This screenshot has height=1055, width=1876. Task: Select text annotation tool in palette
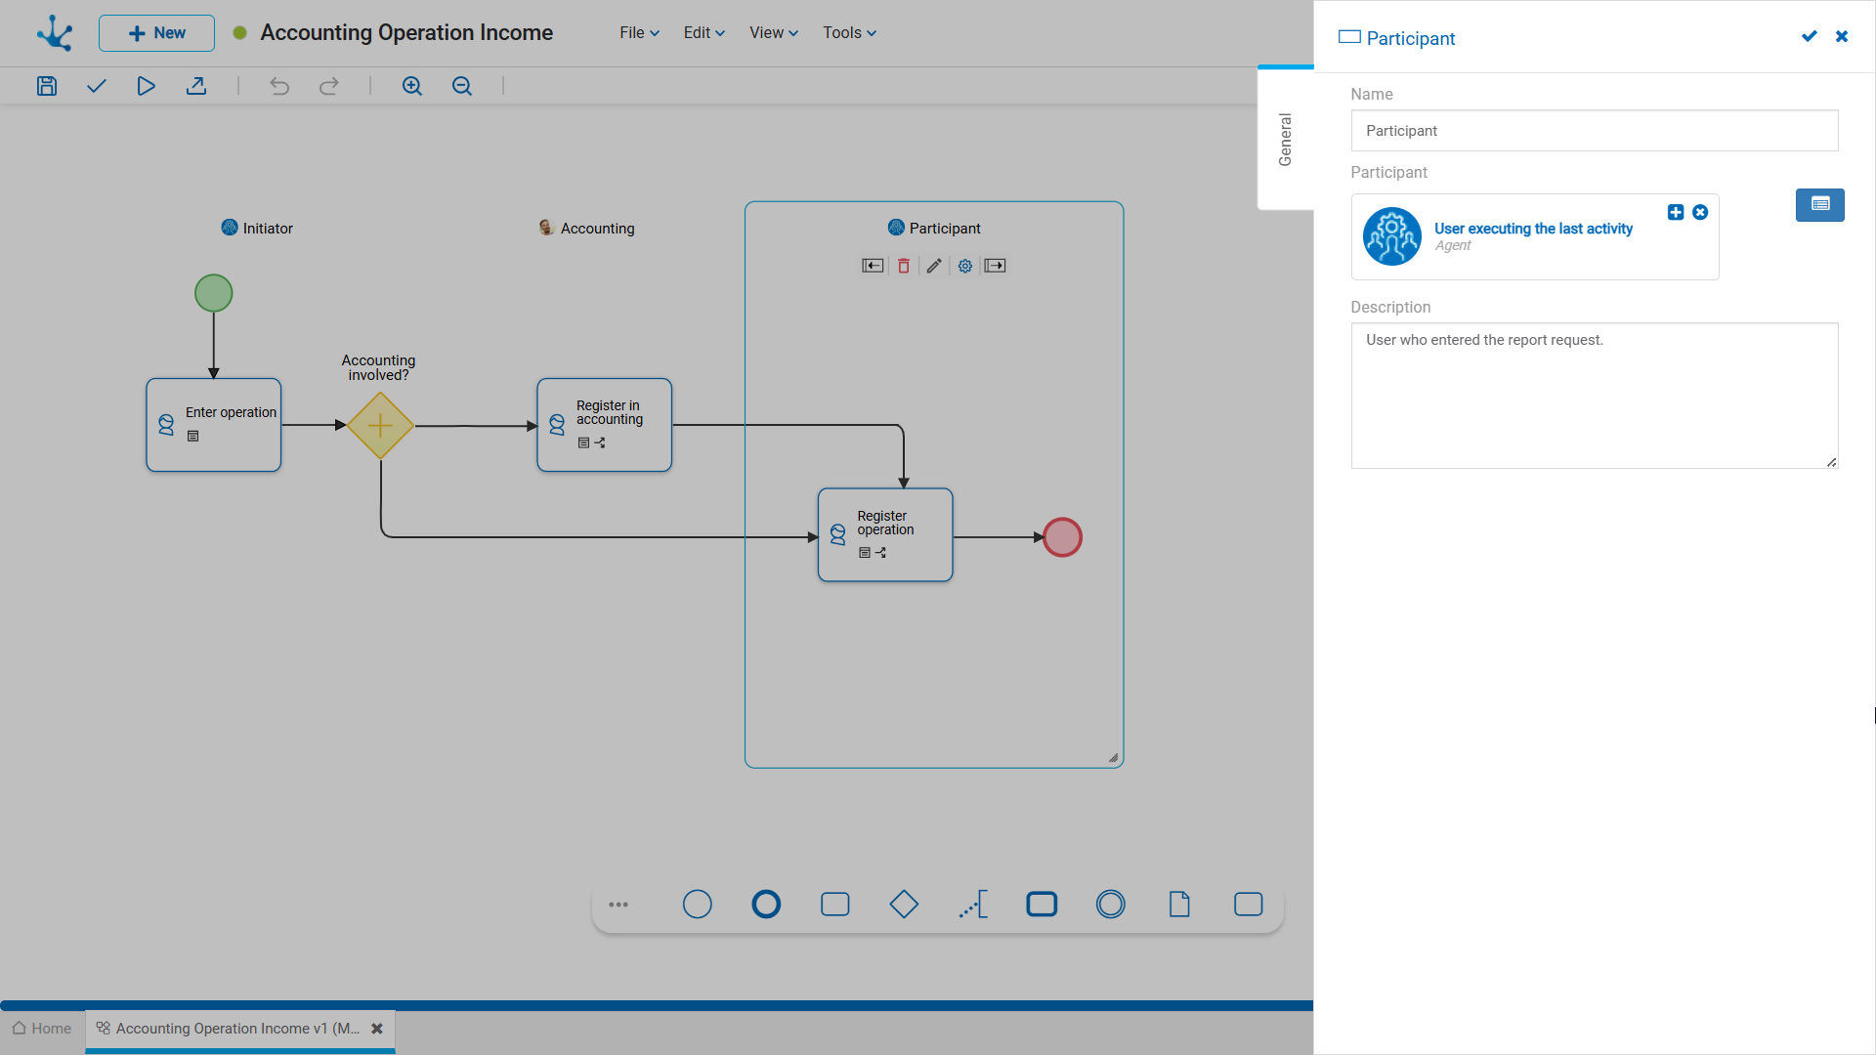click(973, 905)
